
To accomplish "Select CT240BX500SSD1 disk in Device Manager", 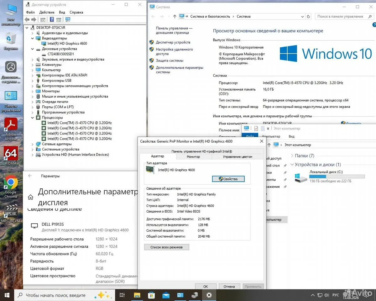I will tap(60, 54).
